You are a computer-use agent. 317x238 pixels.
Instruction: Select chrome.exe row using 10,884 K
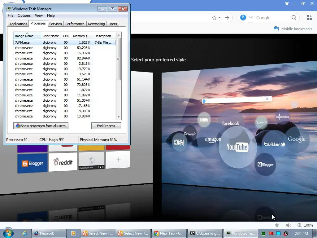[64, 116]
